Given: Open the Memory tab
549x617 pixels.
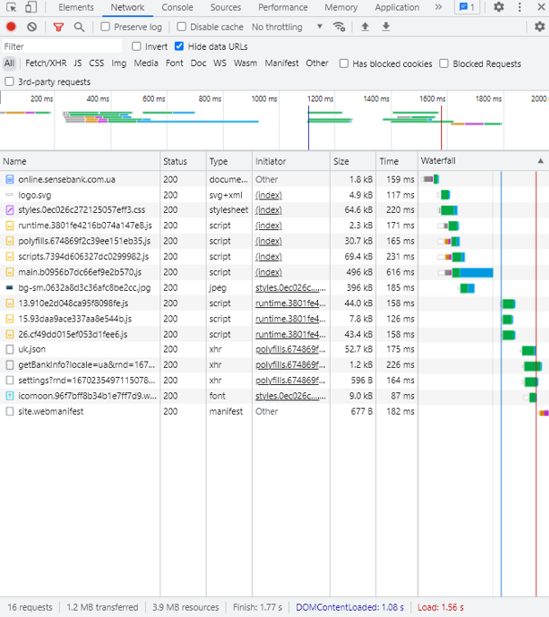Looking at the screenshot, I should [x=342, y=7].
